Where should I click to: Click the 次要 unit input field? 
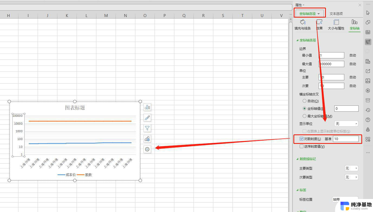331,86
